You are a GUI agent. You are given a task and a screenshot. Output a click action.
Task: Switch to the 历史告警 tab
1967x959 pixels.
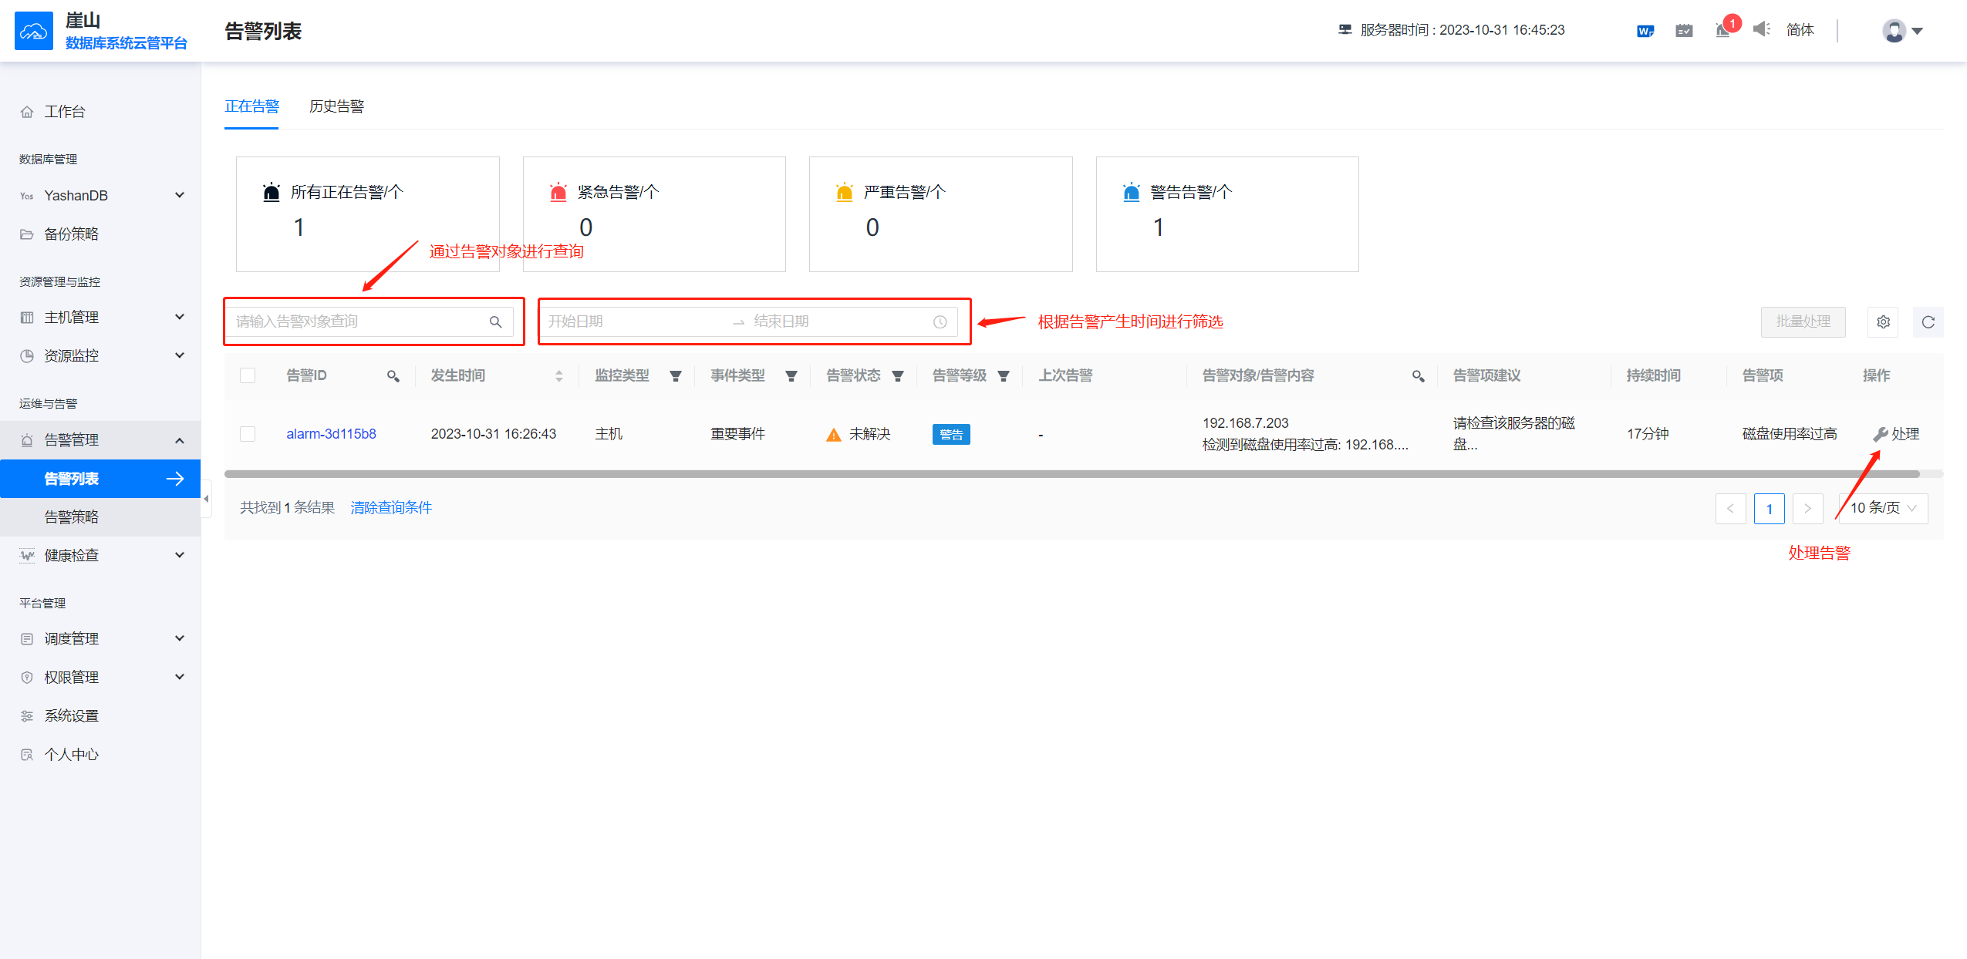[x=336, y=106]
